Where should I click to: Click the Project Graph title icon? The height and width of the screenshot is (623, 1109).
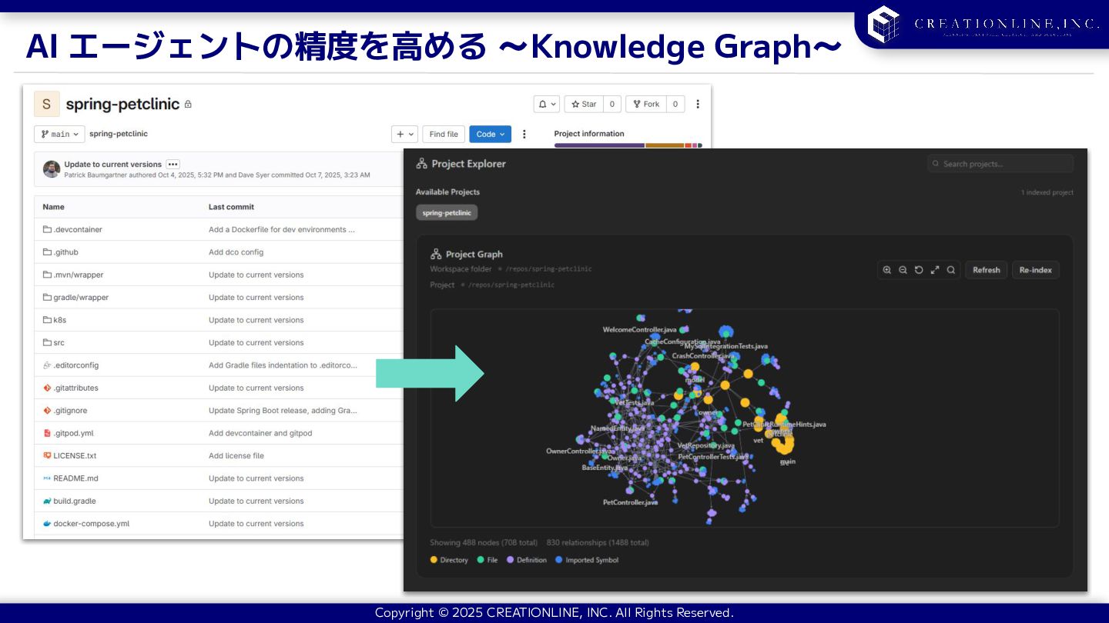click(436, 254)
